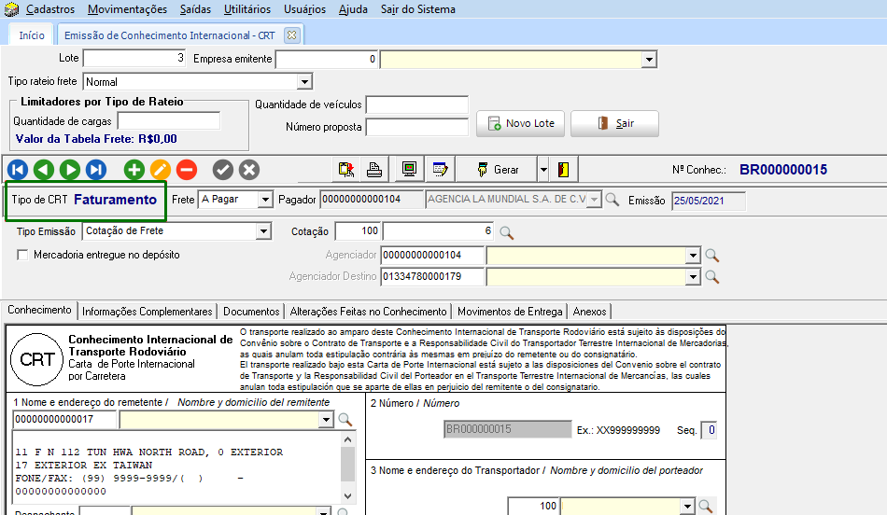Switch to Início tab
The height and width of the screenshot is (515, 887).
pyautogui.click(x=32, y=35)
